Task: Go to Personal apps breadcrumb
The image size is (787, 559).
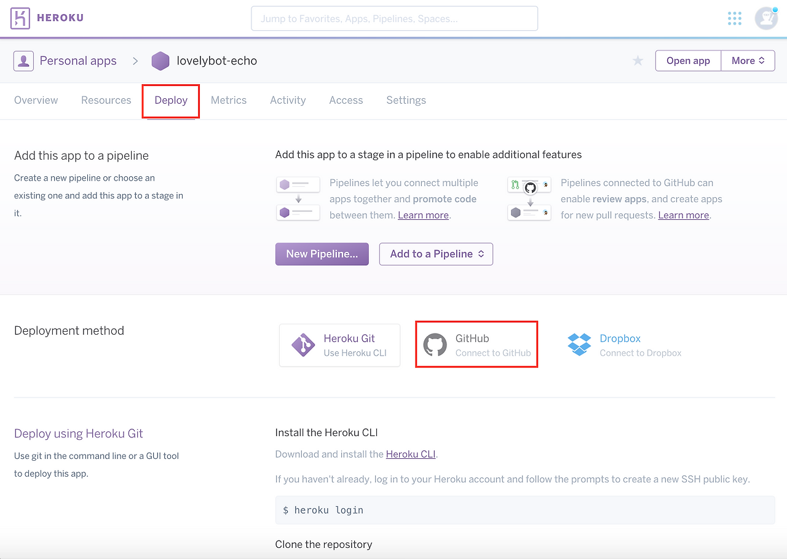Action: pyautogui.click(x=78, y=61)
